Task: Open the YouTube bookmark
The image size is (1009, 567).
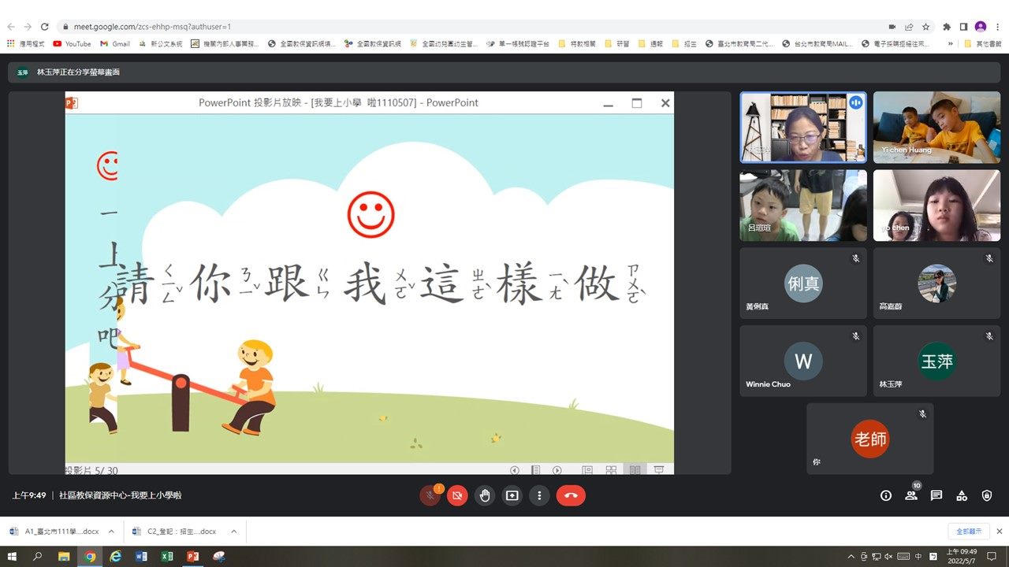Action: (72, 44)
